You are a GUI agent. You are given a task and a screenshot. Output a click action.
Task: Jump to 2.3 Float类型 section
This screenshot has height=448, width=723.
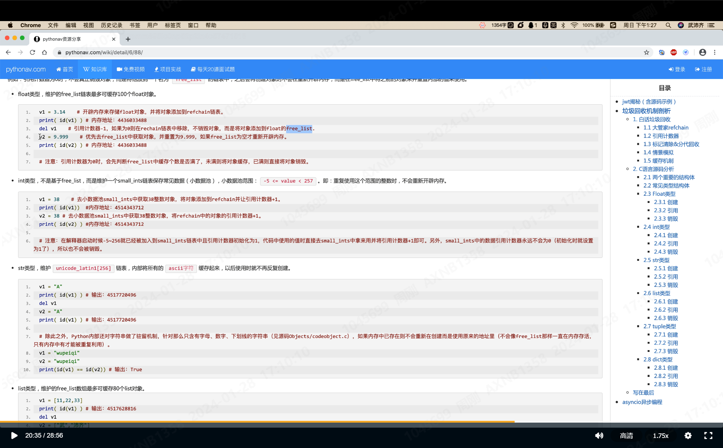pos(659,194)
